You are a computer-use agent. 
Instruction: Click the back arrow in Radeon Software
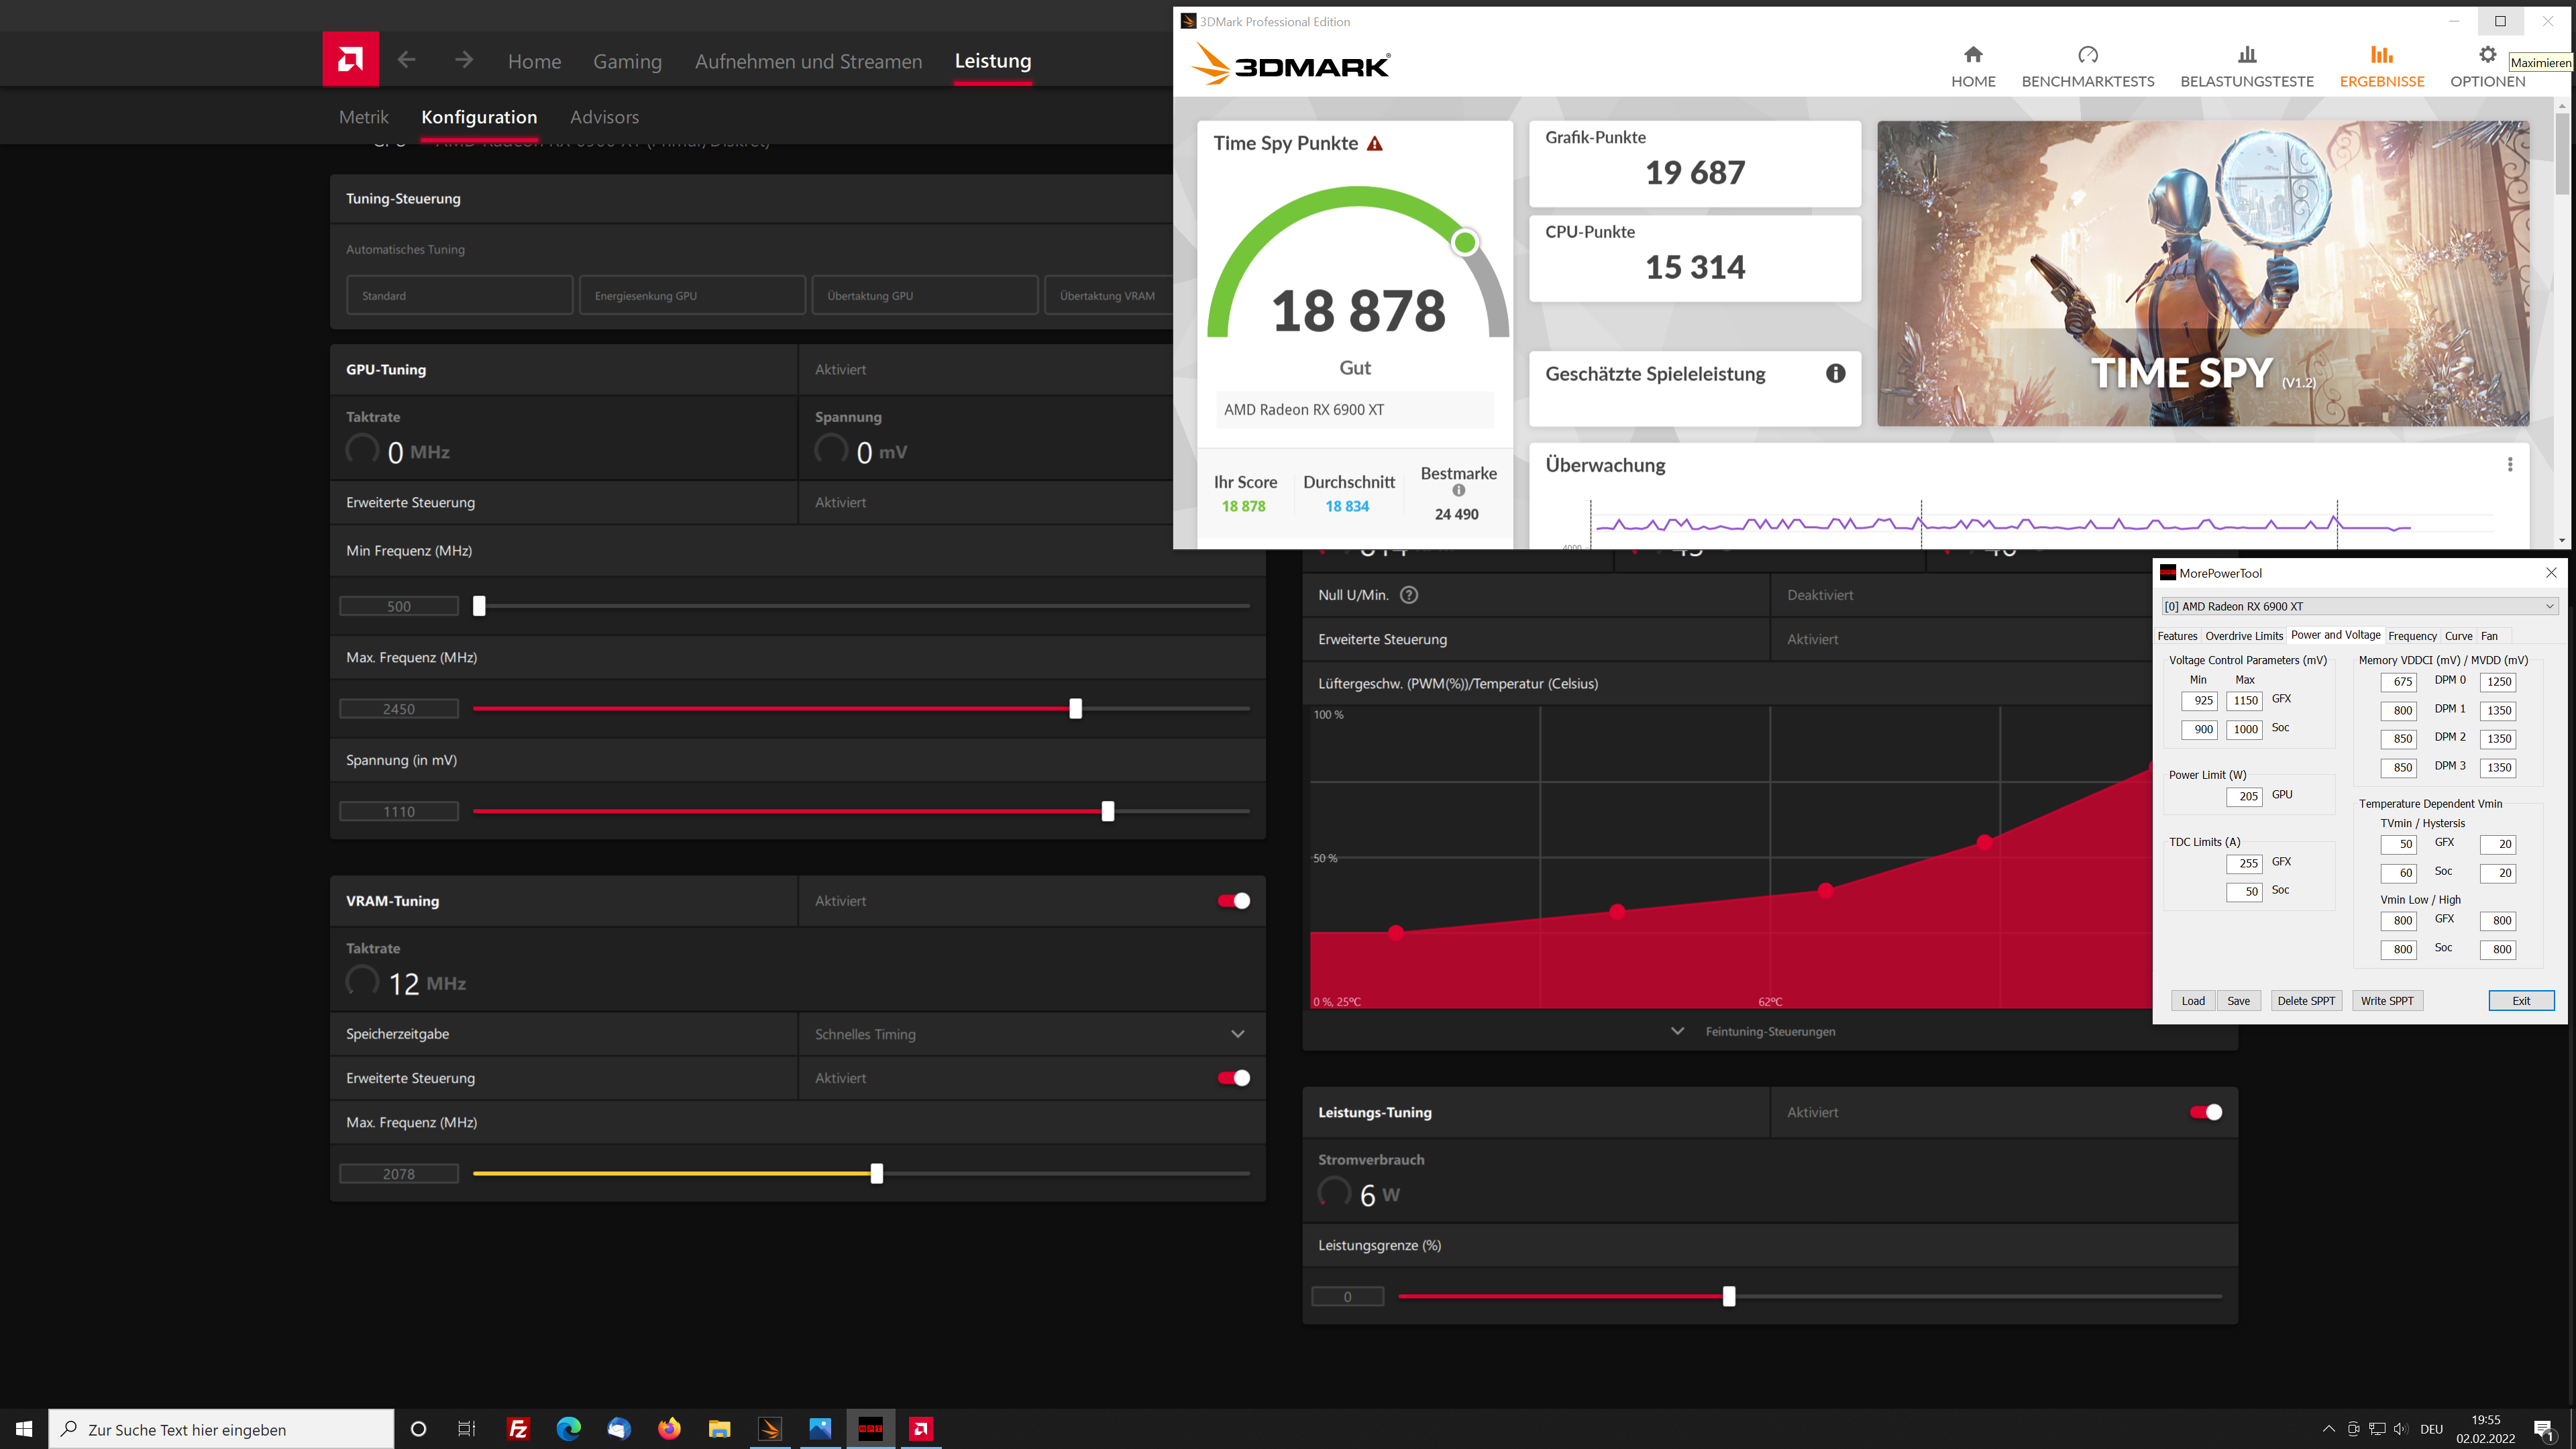tap(406, 59)
